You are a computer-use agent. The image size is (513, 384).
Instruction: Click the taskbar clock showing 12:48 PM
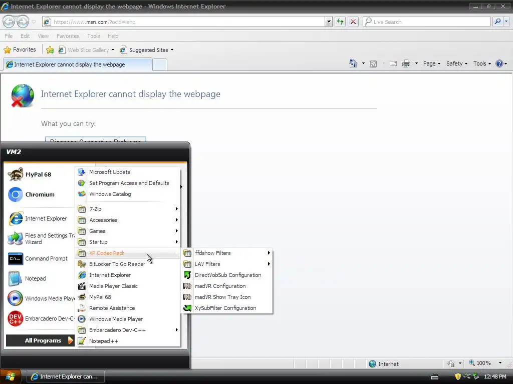click(x=495, y=376)
